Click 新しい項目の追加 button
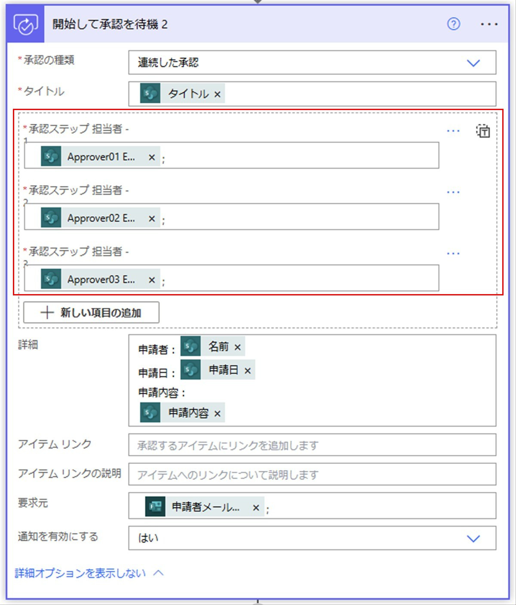516x605 pixels. 91,313
